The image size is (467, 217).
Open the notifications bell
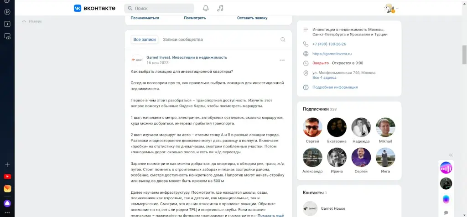[206, 8]
